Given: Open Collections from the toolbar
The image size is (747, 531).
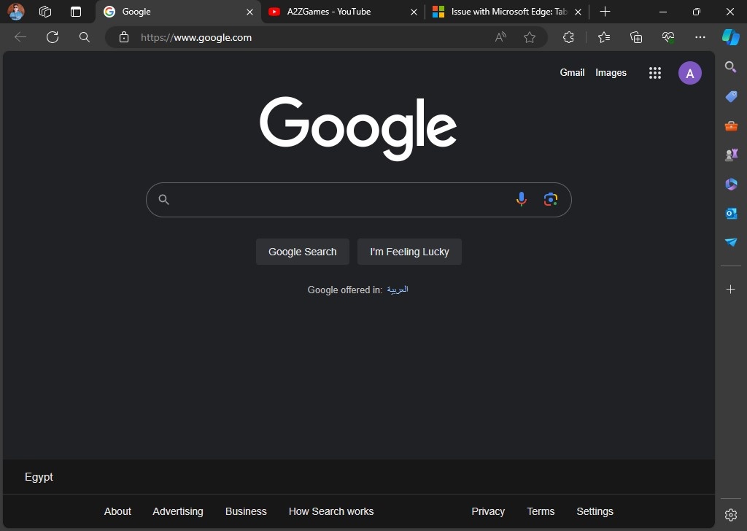Looking at the screenshot, I should click(x=635, y=37).
